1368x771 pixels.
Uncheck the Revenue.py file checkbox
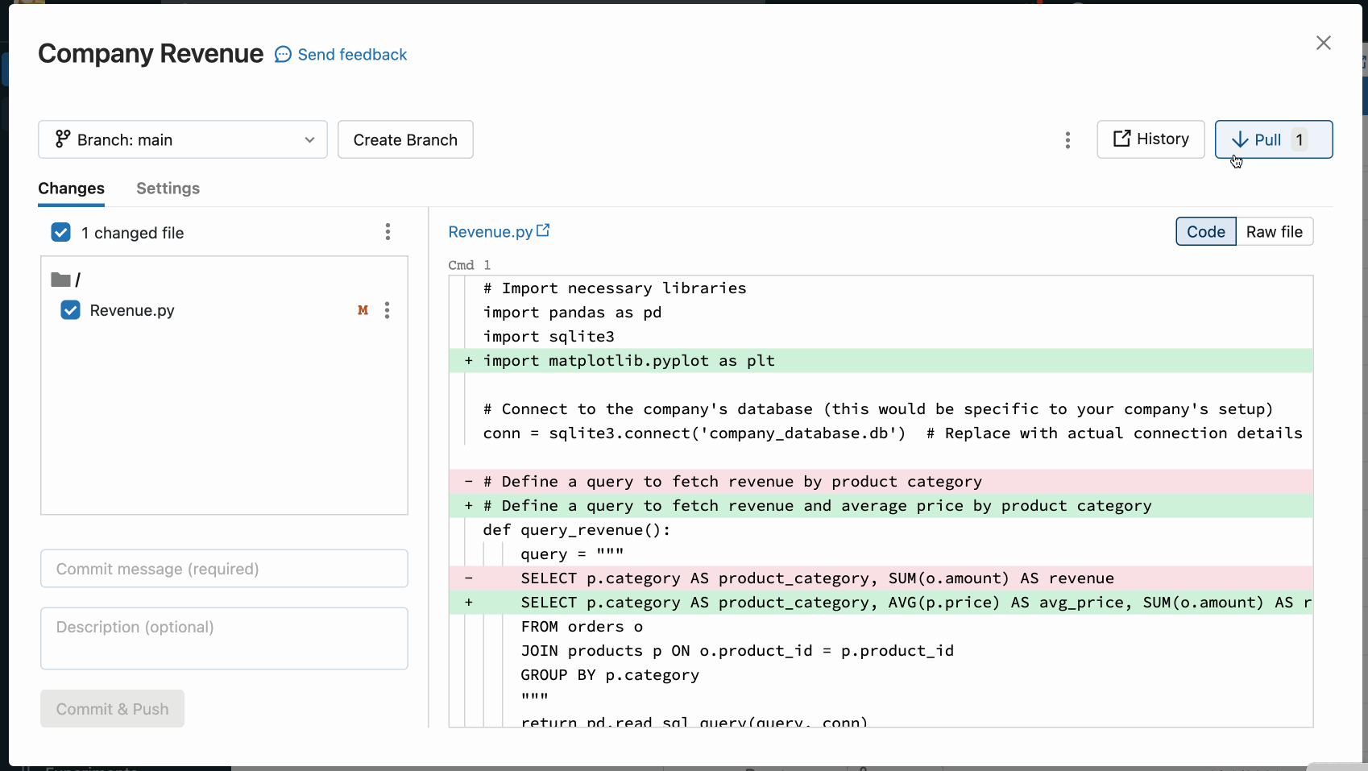[x=70, y=310]
